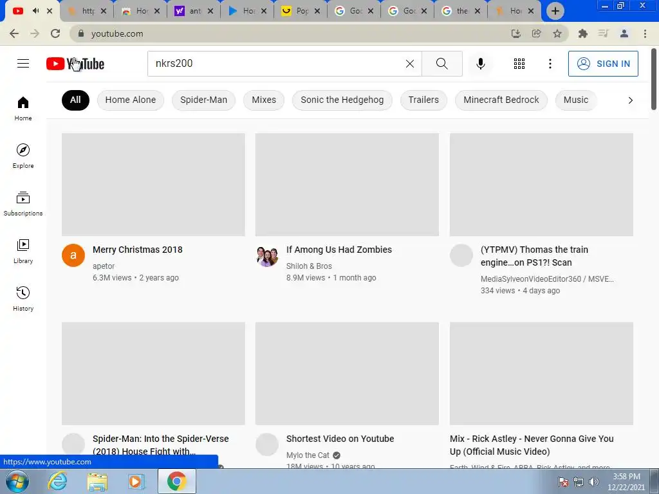Click the If Among Us Had Zombies title
The height and width of the screenshot is (494, 659).
pyautogui.click(x=339, y=250)
